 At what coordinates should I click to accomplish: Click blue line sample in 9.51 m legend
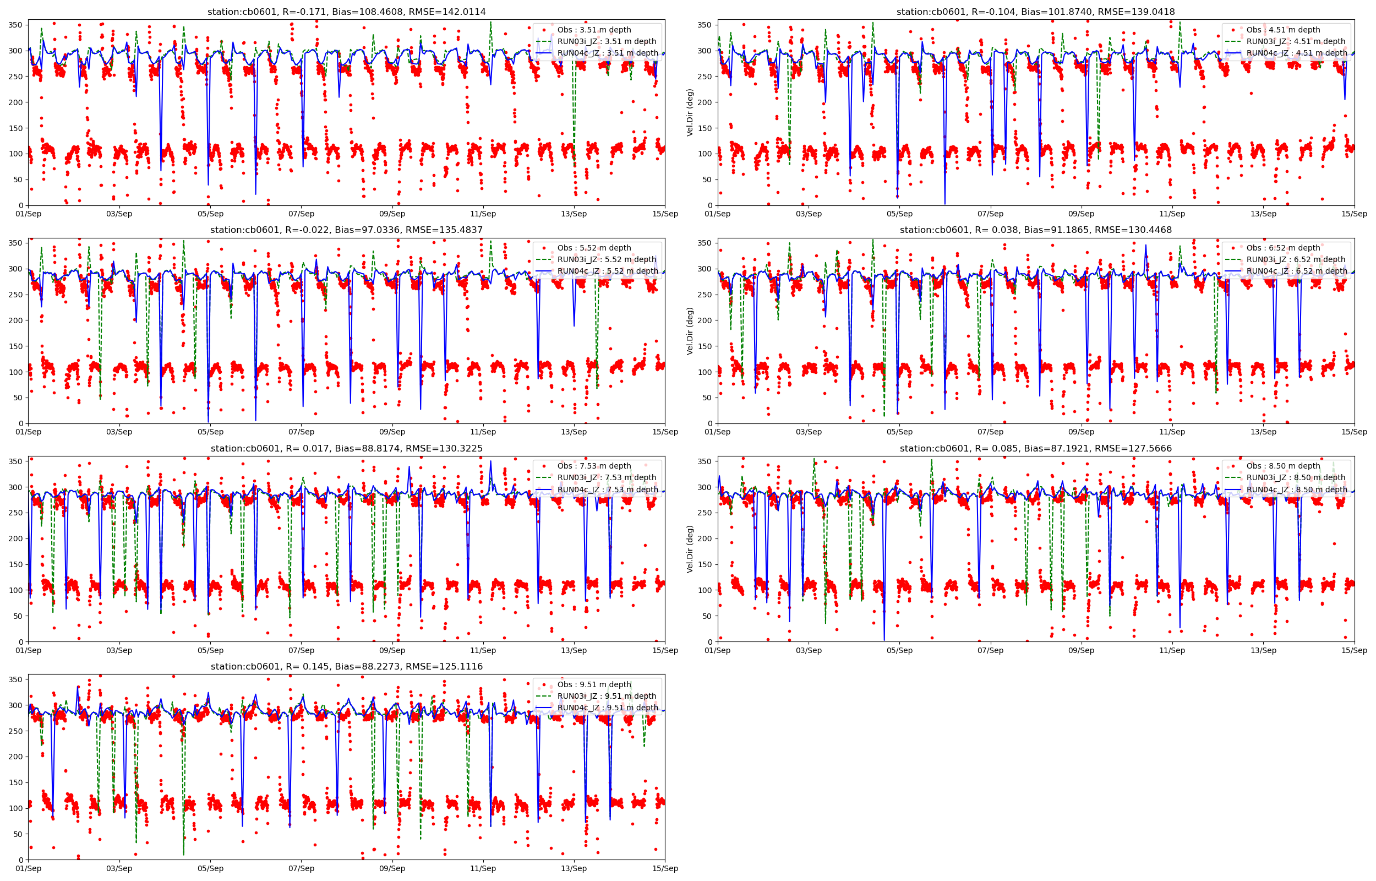tap(544, 708)
